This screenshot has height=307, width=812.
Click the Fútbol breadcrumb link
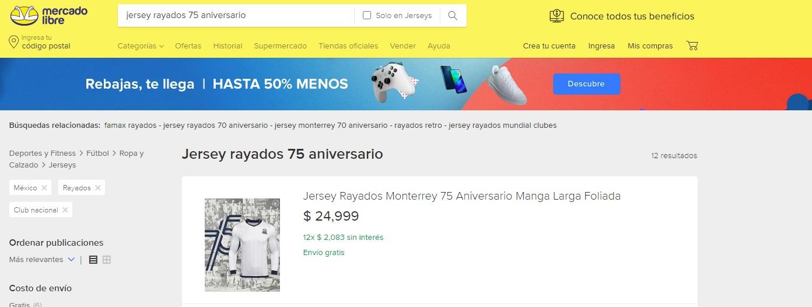tap(97, 153)
